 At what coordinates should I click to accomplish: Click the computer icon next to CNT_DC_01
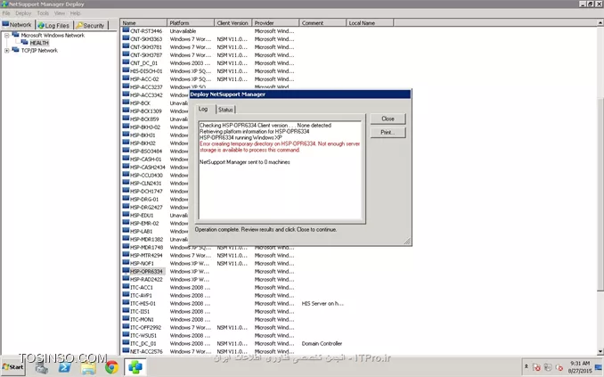(x=126, y=62)
